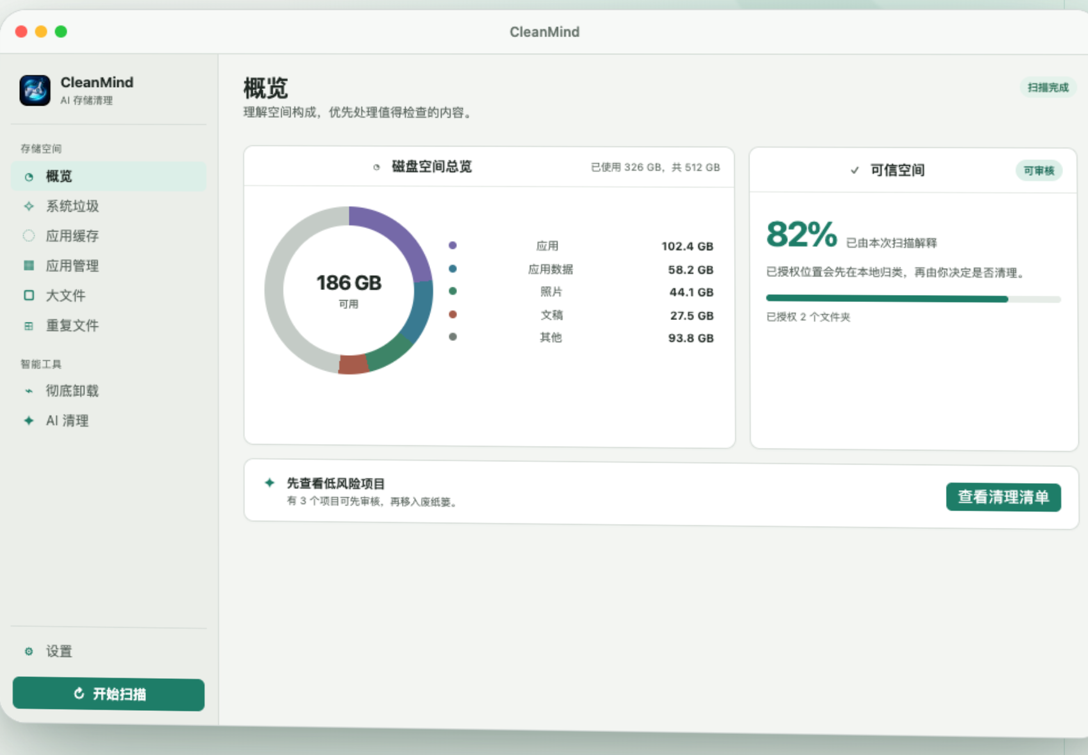Open the 系统垃圾 section
1088x755 pixels.
pyautogui.click(x=108, y=206)
